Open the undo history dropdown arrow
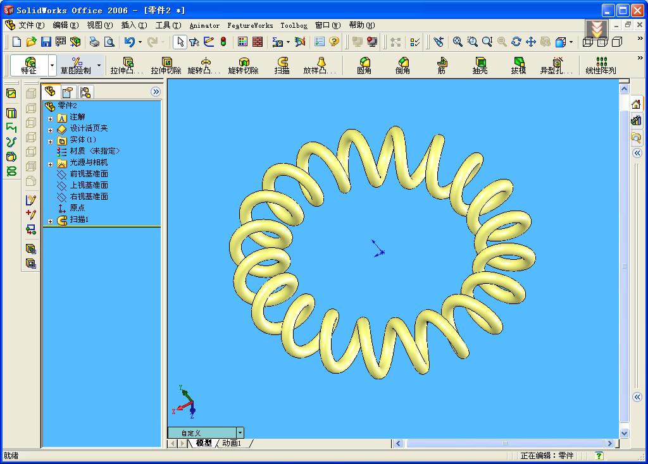 pyautogui.click(x=140, y=42)
